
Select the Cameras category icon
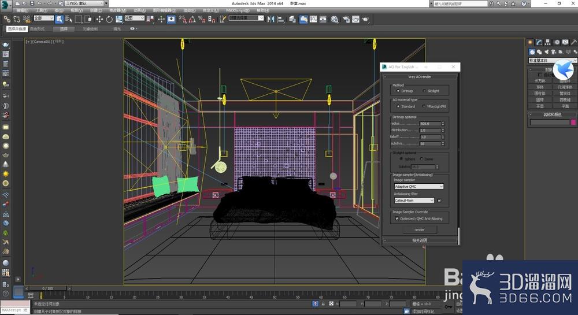(554, 52)
